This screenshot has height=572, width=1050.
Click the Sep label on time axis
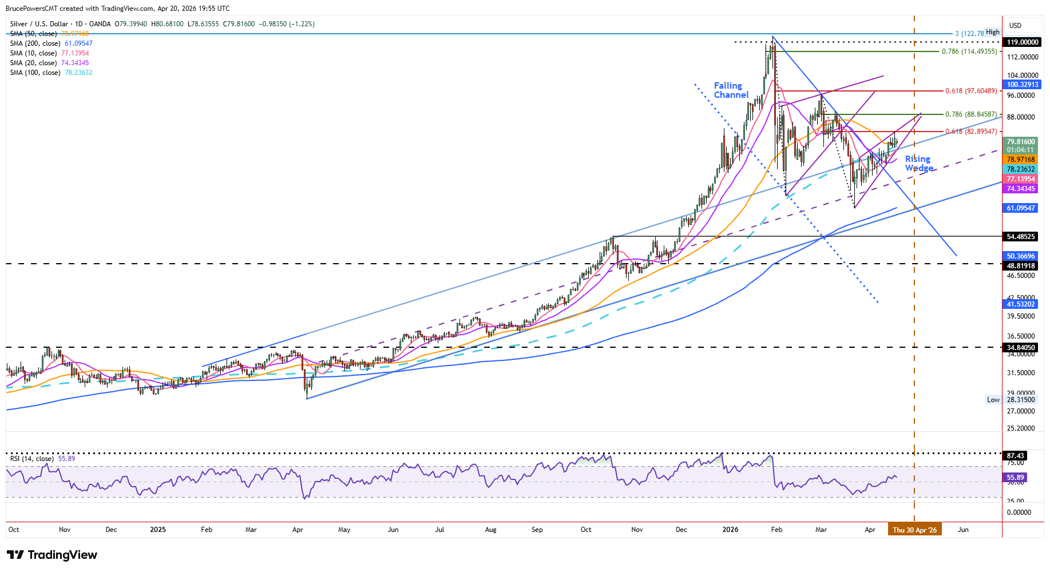click(x=537, y=530)
